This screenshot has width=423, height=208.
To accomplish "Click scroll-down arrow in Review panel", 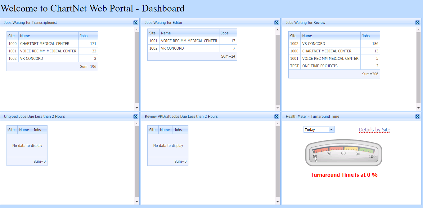I will pyautogui.click(x=418, y=108).
